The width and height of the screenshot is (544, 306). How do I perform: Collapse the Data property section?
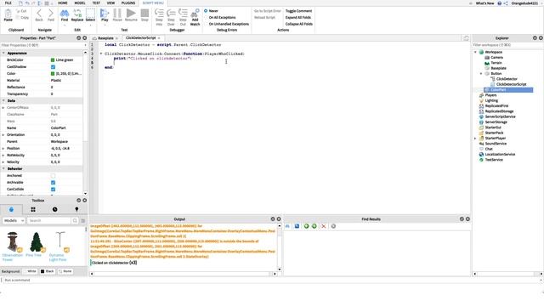[x=3, y=100]
